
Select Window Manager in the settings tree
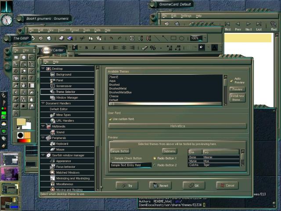pyautogui.click(x=67, y=98)
